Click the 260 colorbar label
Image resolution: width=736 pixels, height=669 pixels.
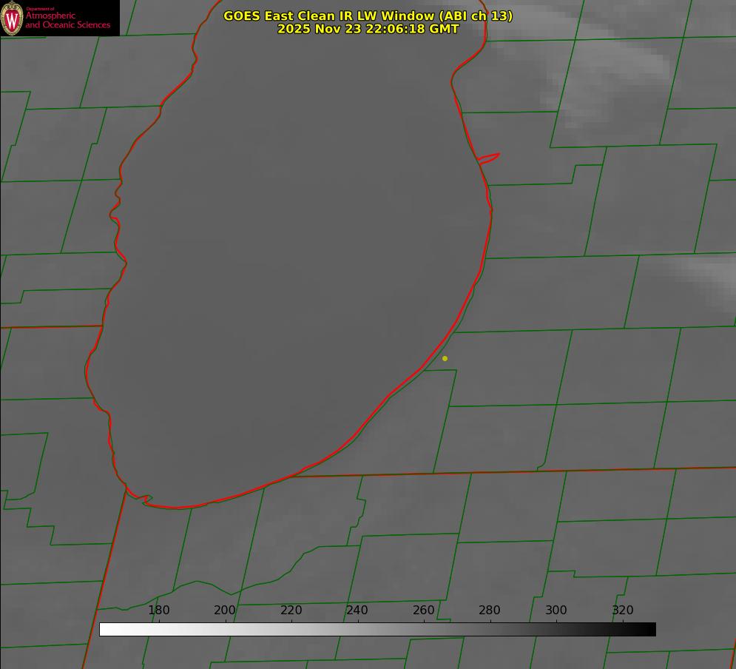tap(423, 611)
